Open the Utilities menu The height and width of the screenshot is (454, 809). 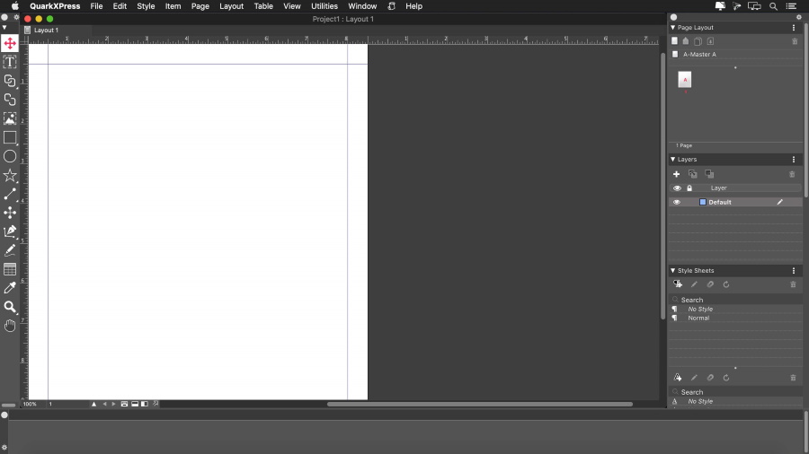point(324,6)
